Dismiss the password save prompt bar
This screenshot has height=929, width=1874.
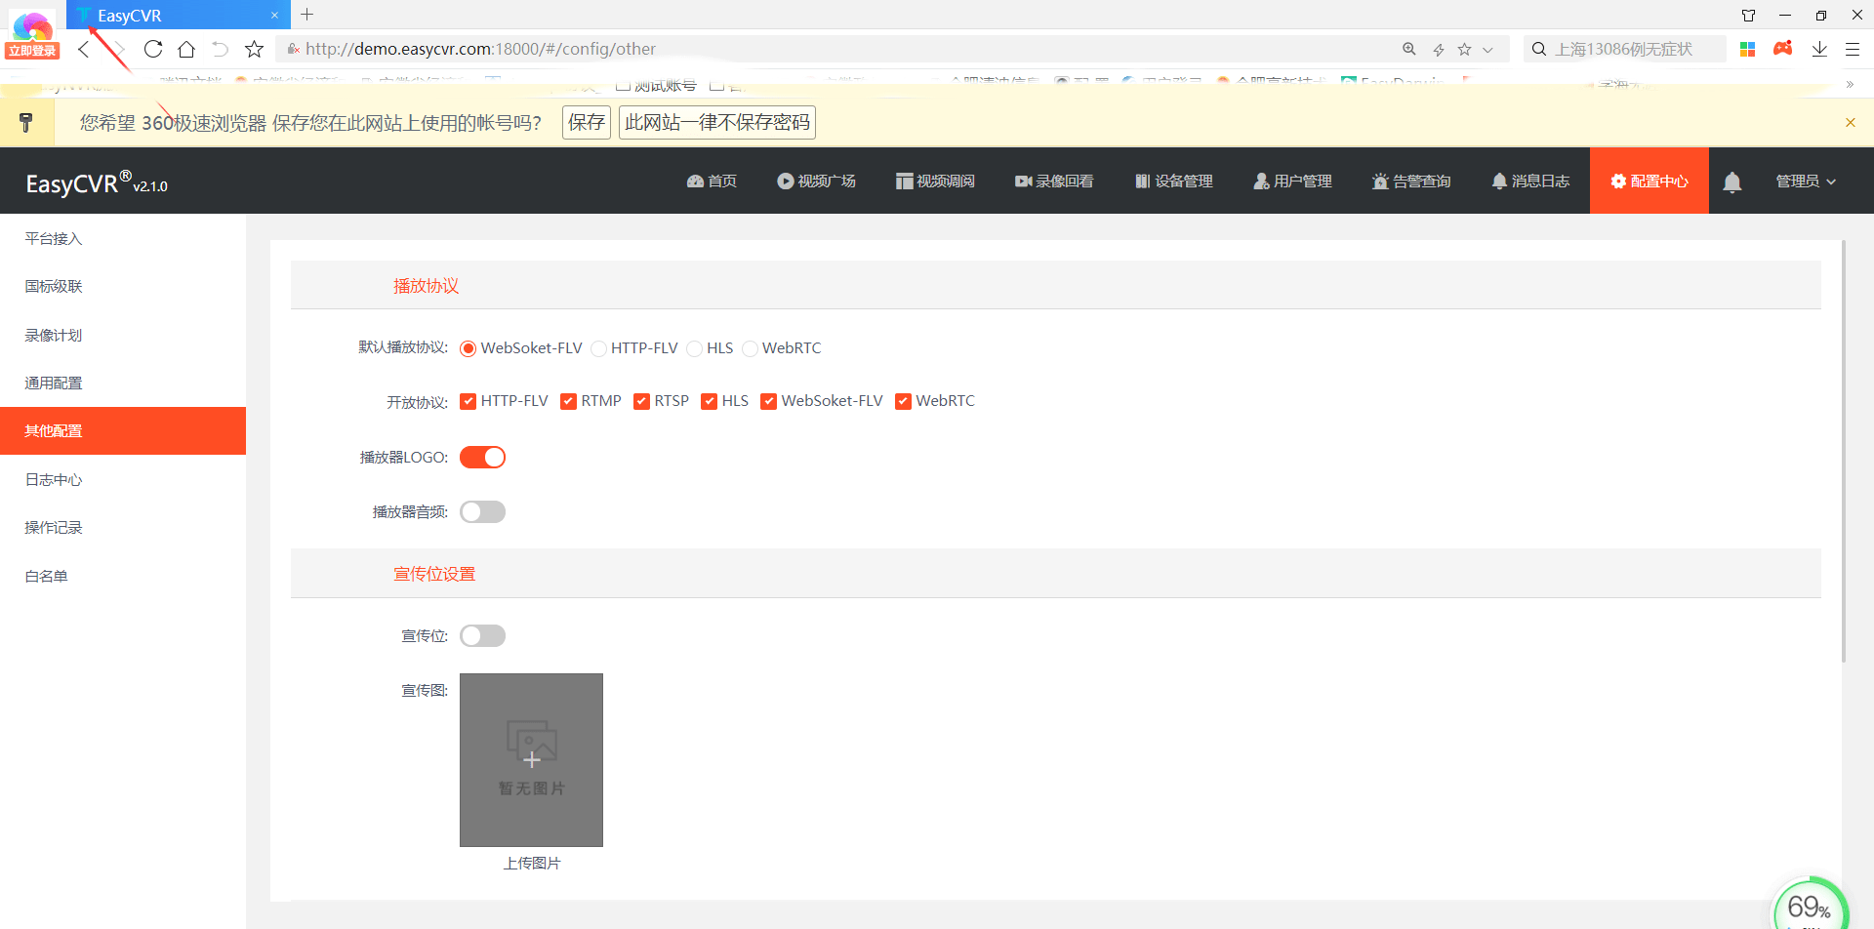point(1851,122)
